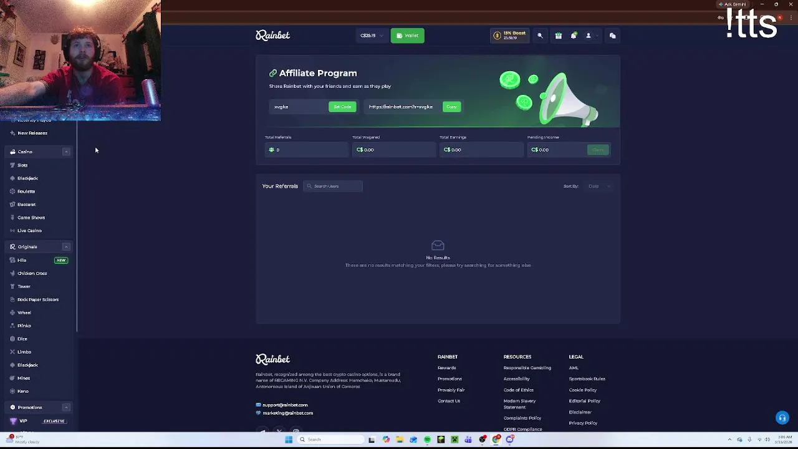Open File Explorer from the taskbar

click(400, 440)
